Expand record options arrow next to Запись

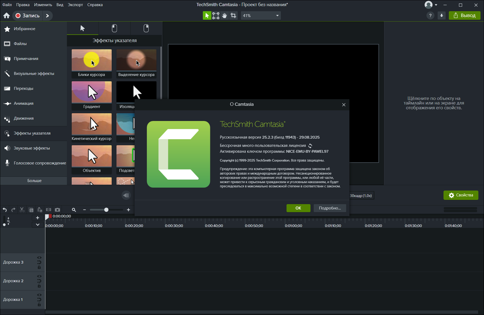47,16
